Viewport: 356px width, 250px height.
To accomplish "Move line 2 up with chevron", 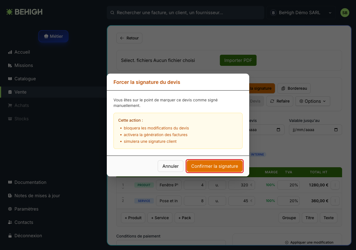I will click(123, 197).
